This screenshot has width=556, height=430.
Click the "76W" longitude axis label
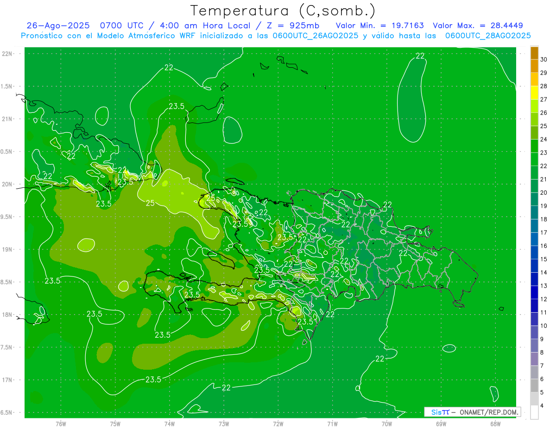click(x=61, y=424)
